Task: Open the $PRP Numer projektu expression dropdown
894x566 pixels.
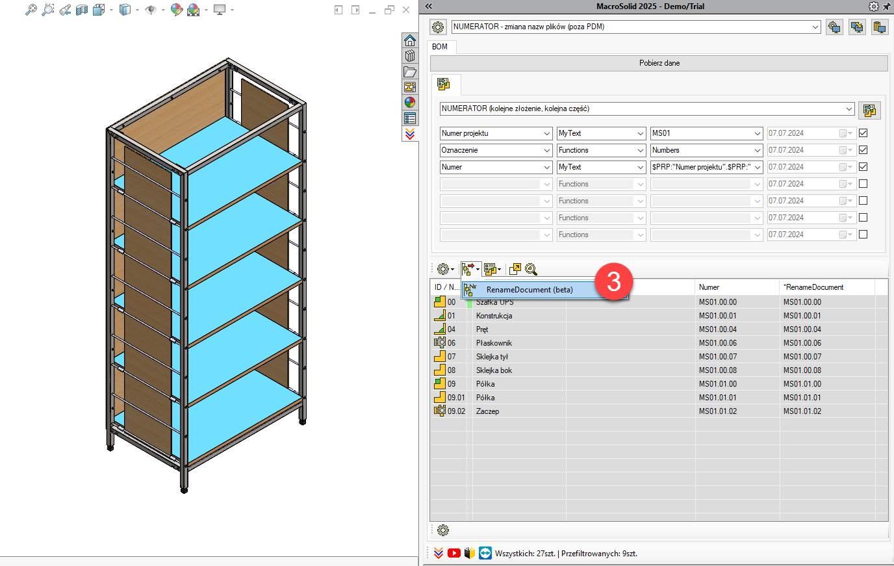Action: coord(758,167)
